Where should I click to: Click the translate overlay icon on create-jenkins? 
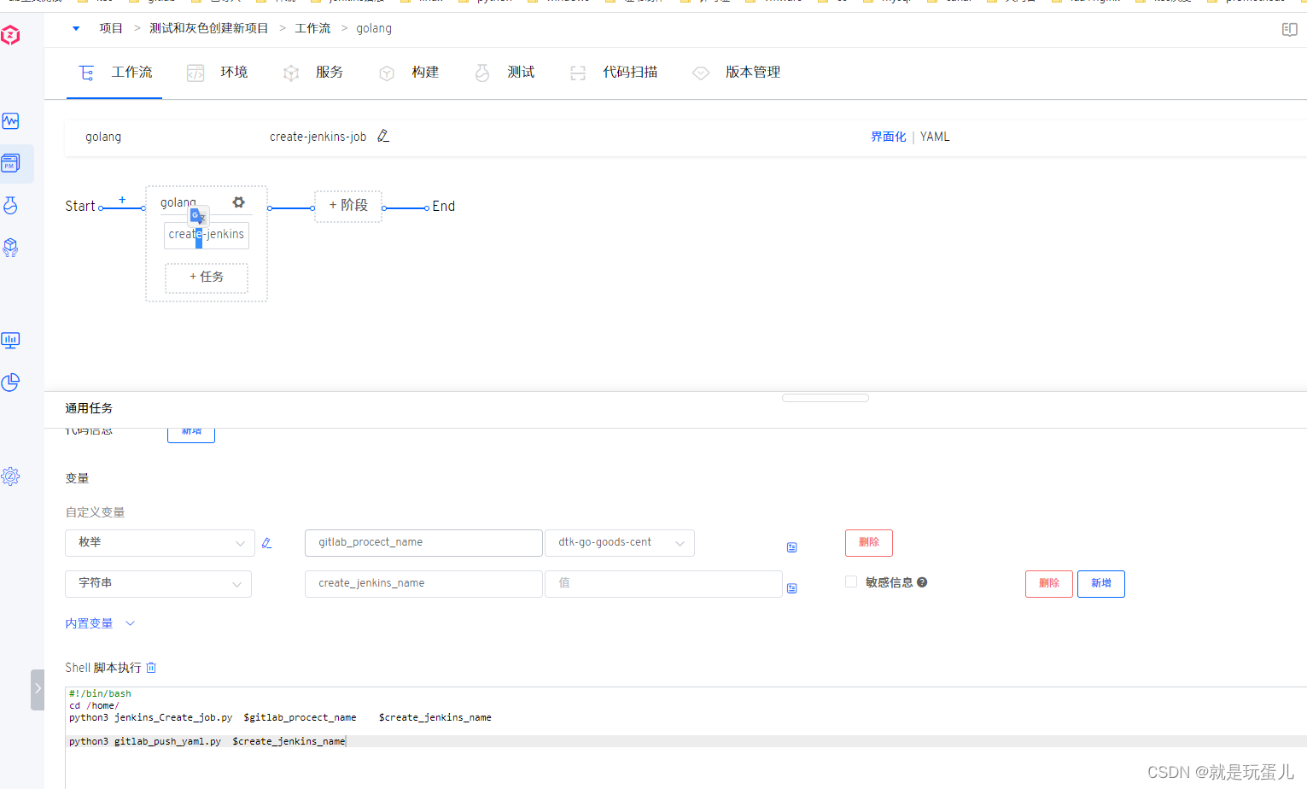tap(198, 217)
